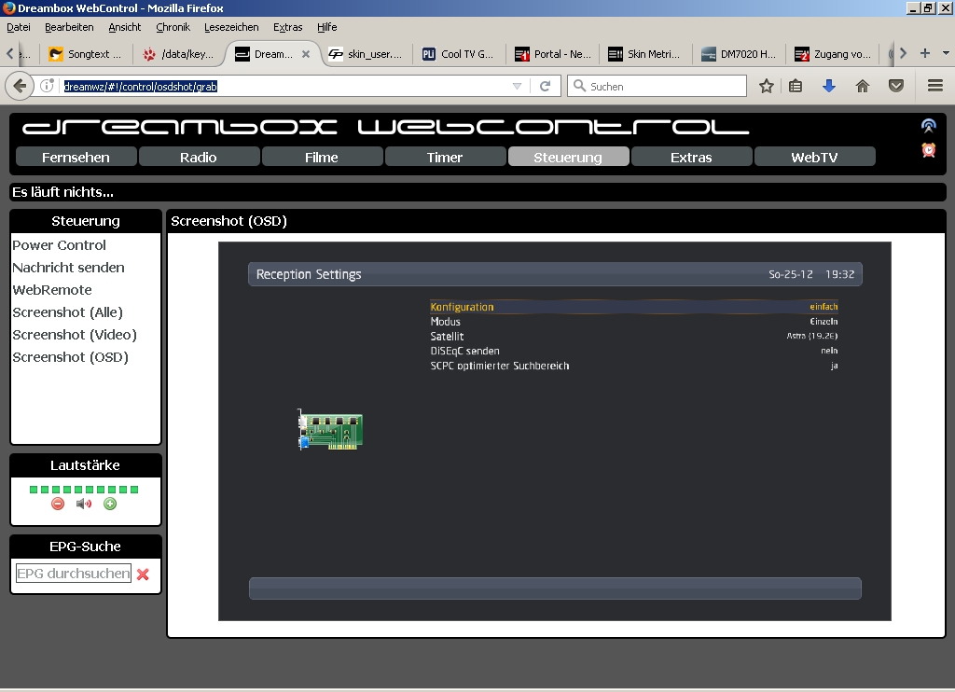Open the Hilfe menu
Viewport: 955px width, 692px height.
pyautogui.click(x=327, y=27)
